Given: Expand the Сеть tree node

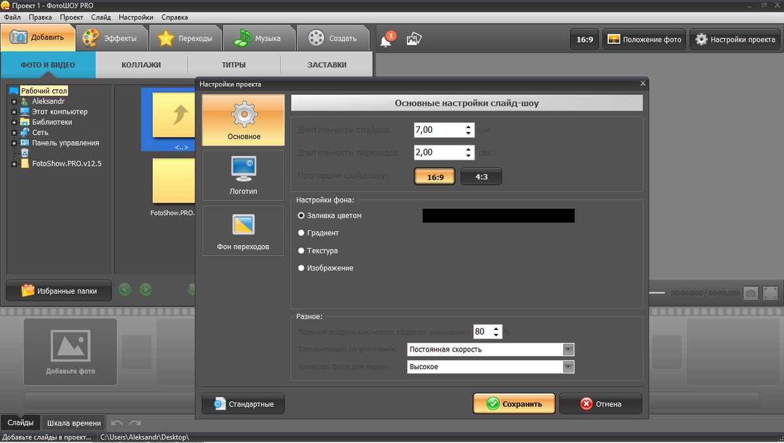Looking at the screenshot, I should coord(13,133).
